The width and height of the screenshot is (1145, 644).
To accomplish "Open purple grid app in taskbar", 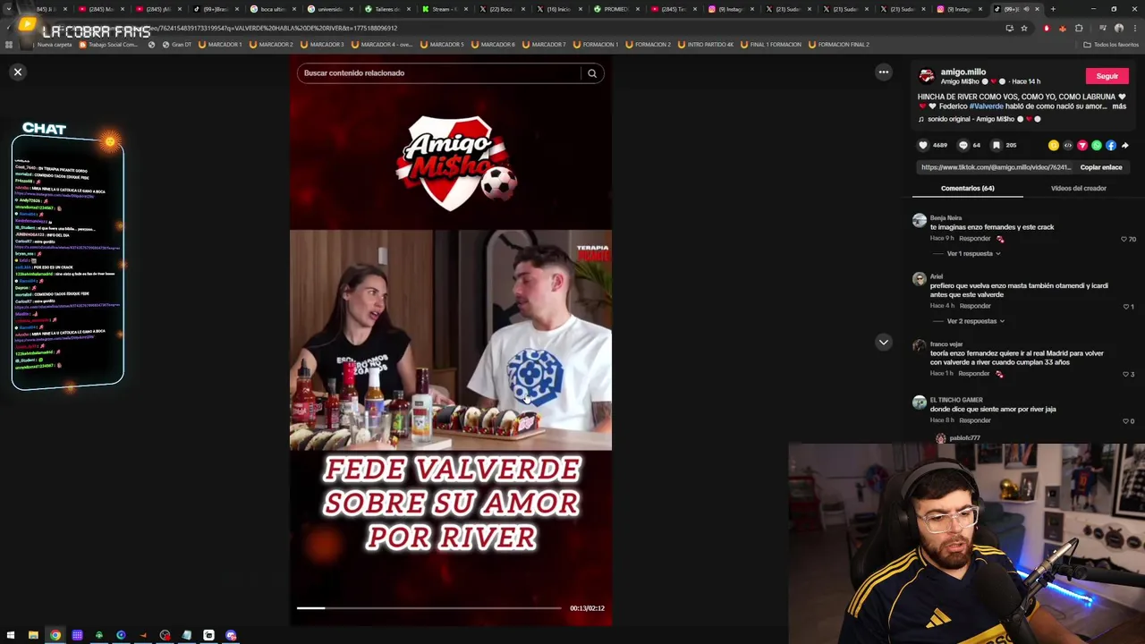I will [77, 636].
